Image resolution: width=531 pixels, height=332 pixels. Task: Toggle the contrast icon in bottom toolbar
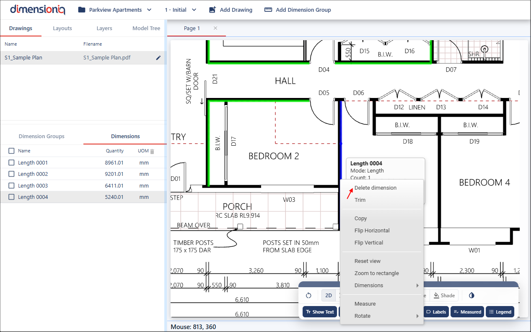click(471, 295)
